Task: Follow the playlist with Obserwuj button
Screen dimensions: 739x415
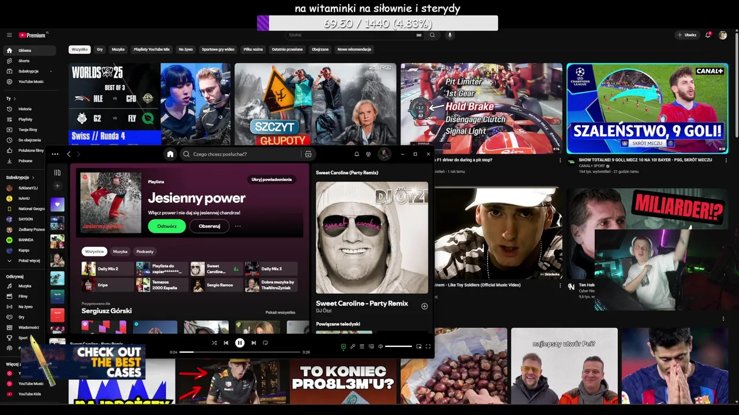Action: pos(209,226)
